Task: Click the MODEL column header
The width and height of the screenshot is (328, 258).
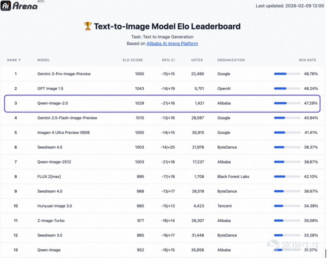Action: tap(44, 60)
